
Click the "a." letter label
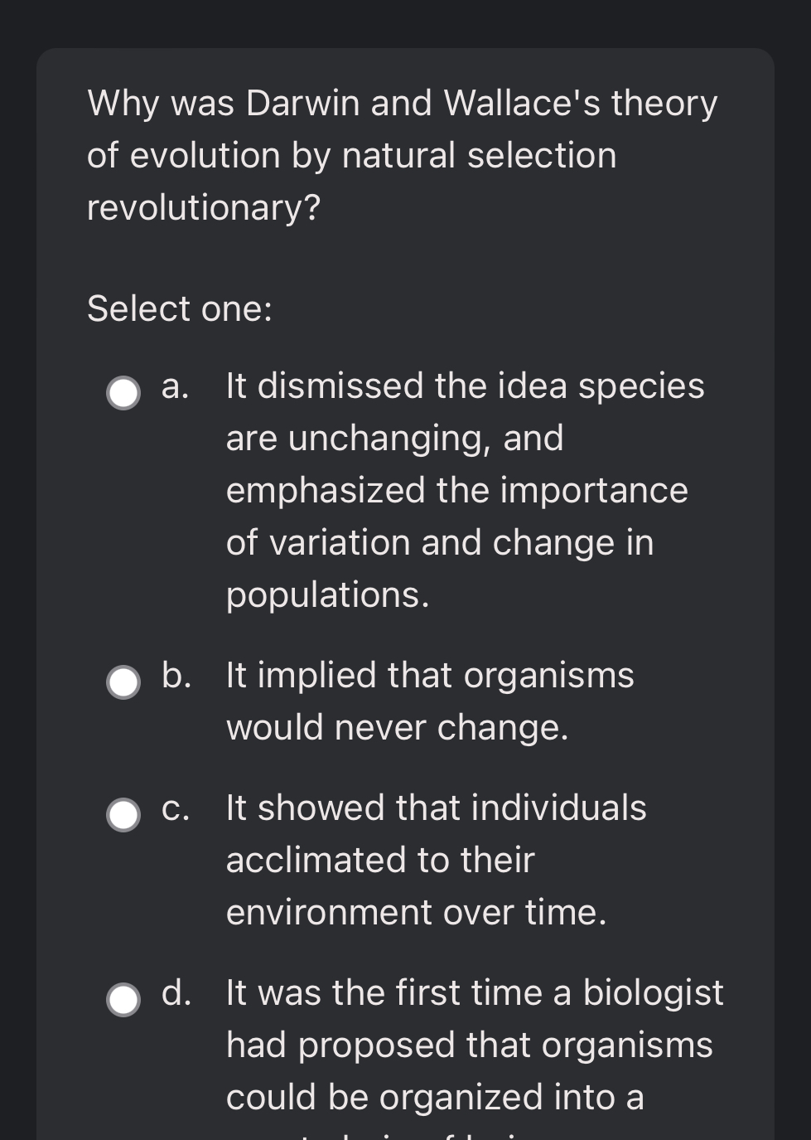(175, 386)
